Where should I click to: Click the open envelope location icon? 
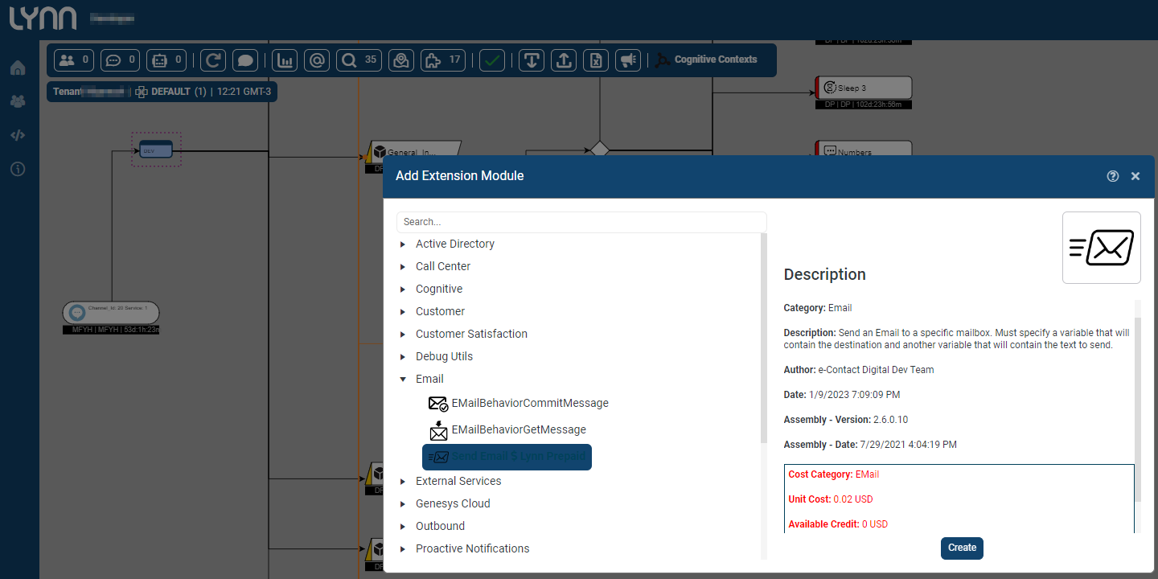(401, 60)
